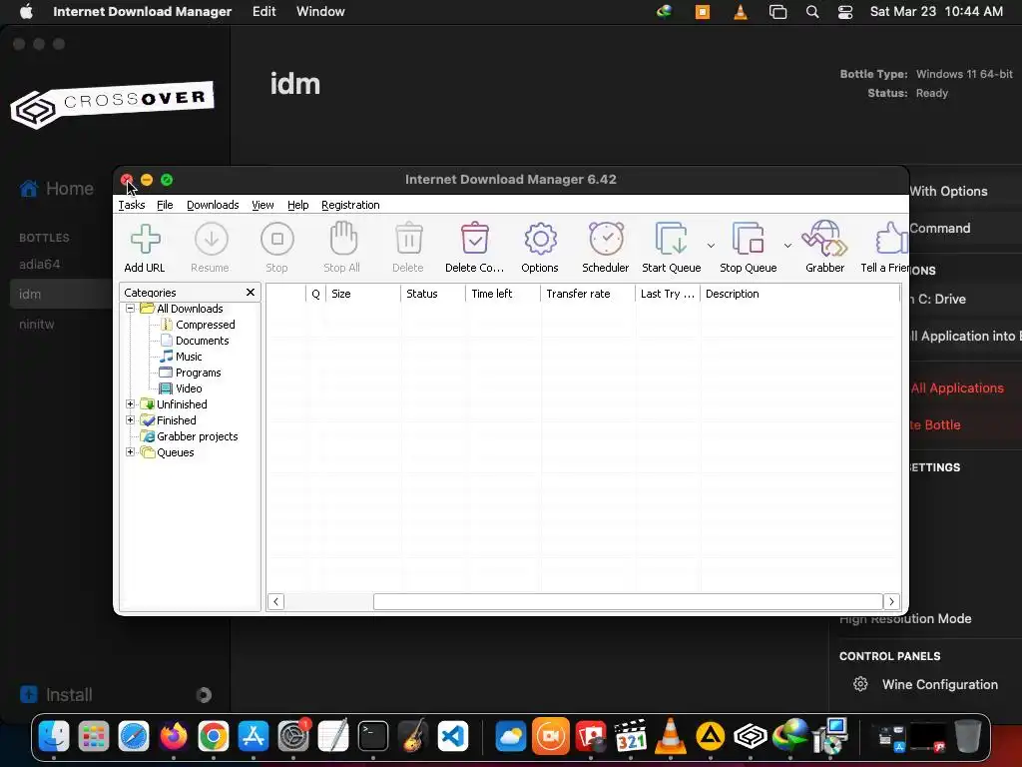Viewport: 1022px width, 767px height.
Task: Open the Tasks menu
Action: coord(132,205)
